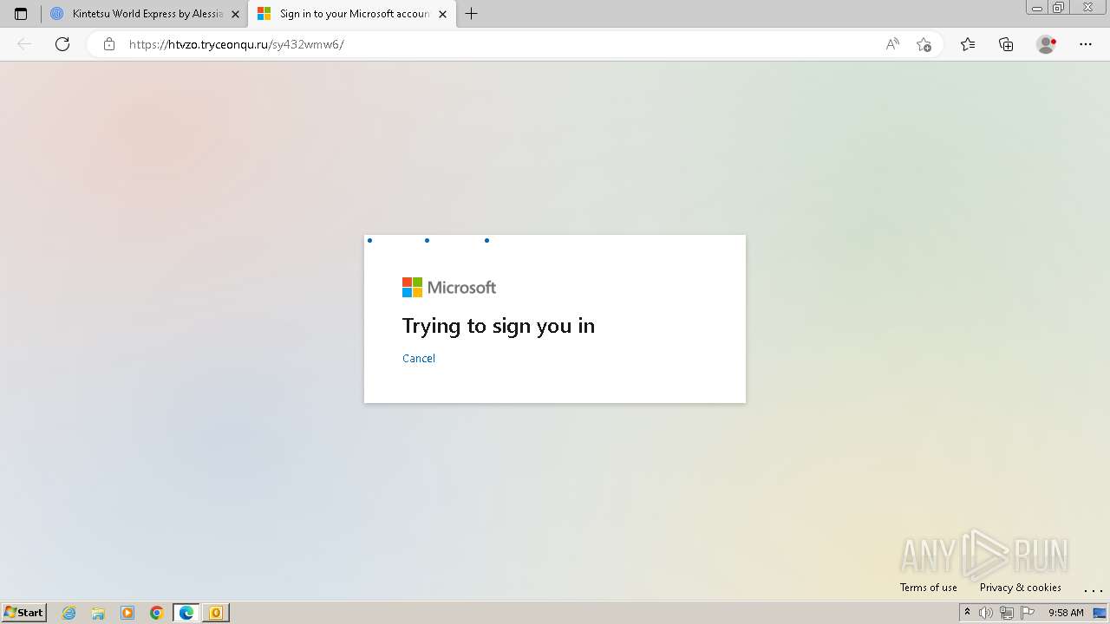Open the Windows Start menu
Viewport: 1110px width, 624px height.
(23, 613)
